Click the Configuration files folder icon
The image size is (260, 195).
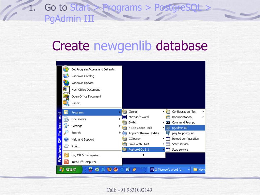[x=168, y=112]
